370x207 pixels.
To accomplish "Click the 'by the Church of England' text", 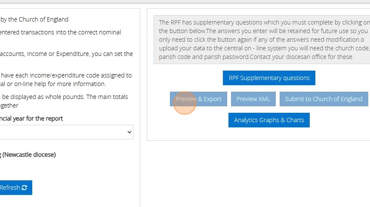I will [34, 19].
